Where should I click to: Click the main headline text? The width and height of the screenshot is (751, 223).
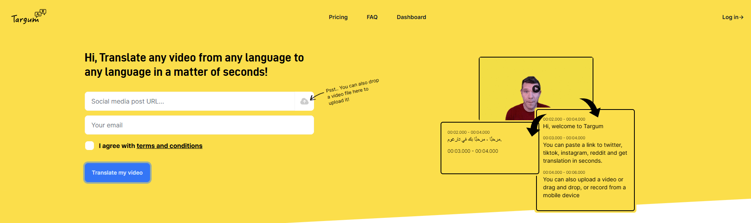tap(194, 65)
